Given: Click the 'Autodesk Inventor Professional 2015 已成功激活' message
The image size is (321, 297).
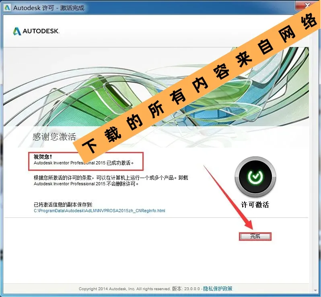Looking at the screenshot, I should click(84, 163).
